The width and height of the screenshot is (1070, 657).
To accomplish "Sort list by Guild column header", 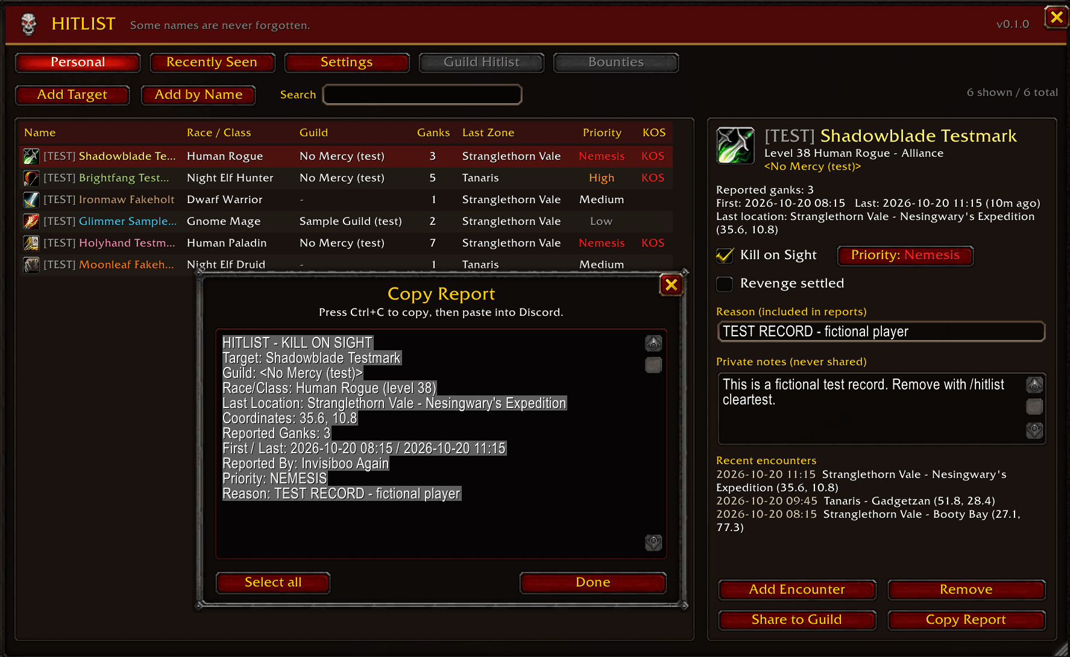I will (313, 133).
